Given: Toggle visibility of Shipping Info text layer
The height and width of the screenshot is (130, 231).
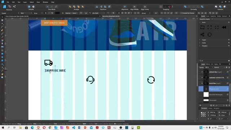Looking at the screenshot, I should tap(228, 89).
